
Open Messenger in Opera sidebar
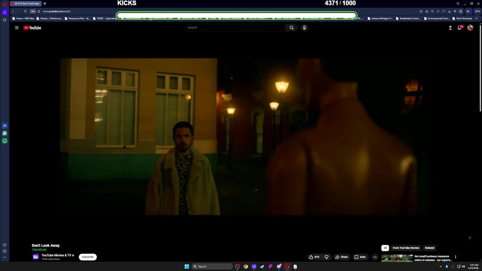[x=5, y=126]
